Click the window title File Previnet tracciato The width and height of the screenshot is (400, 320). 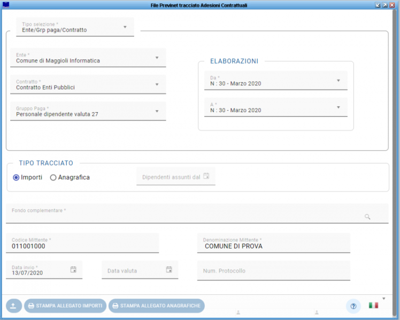[x=199, y=5]
